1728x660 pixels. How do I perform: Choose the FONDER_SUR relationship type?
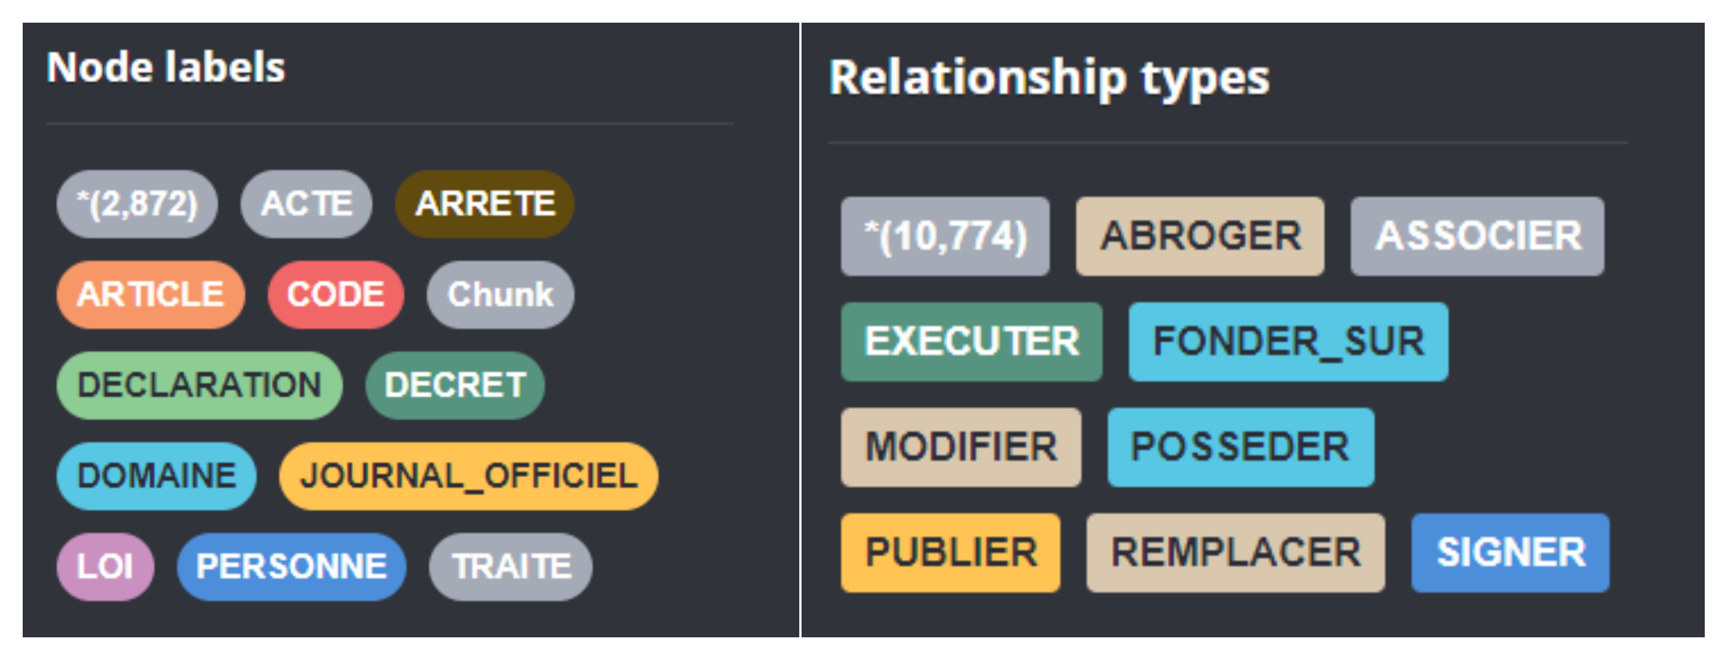click(x=1288, y=341)
